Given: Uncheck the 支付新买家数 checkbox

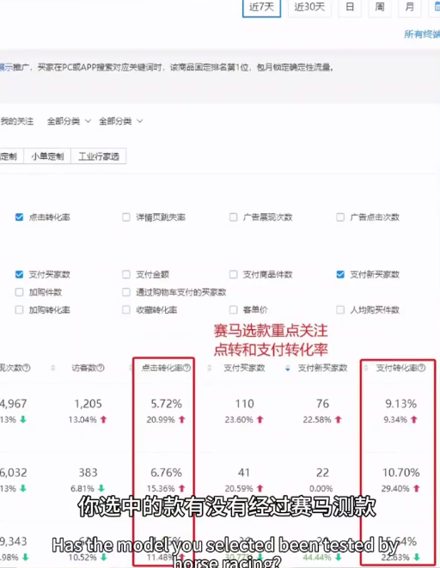Looking at the screenshot, I should click(340, 274).
